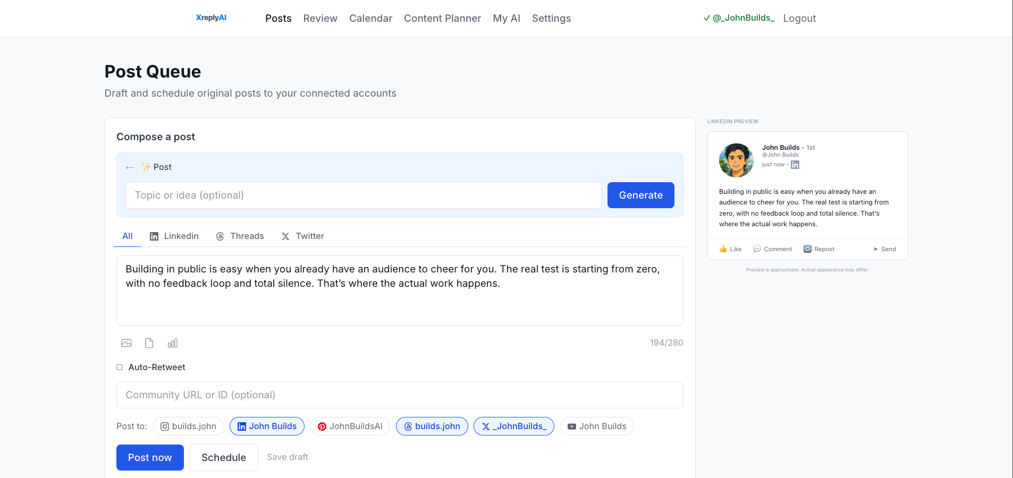Click the image attachment icon
The image size is (1013, 478).
pyautogui.click(x=126, y=343)
